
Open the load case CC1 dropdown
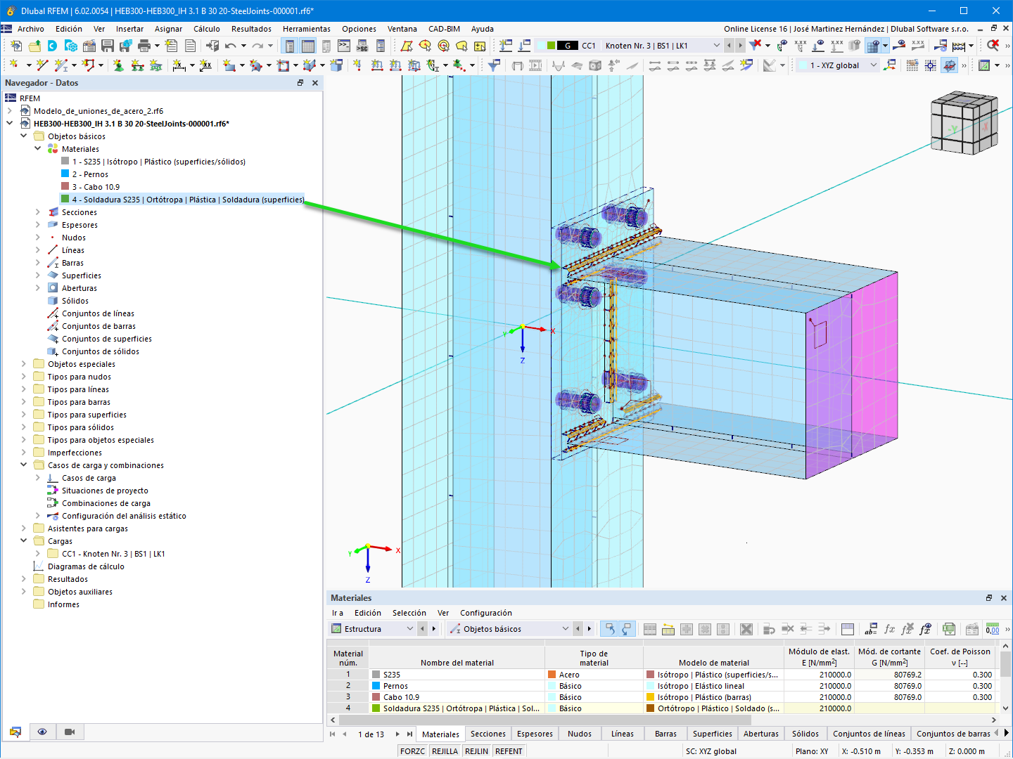point(716,46)
